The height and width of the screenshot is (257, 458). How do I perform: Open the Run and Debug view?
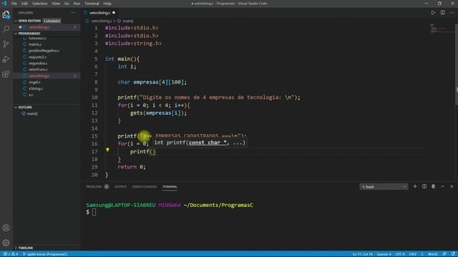pos(6,59)
